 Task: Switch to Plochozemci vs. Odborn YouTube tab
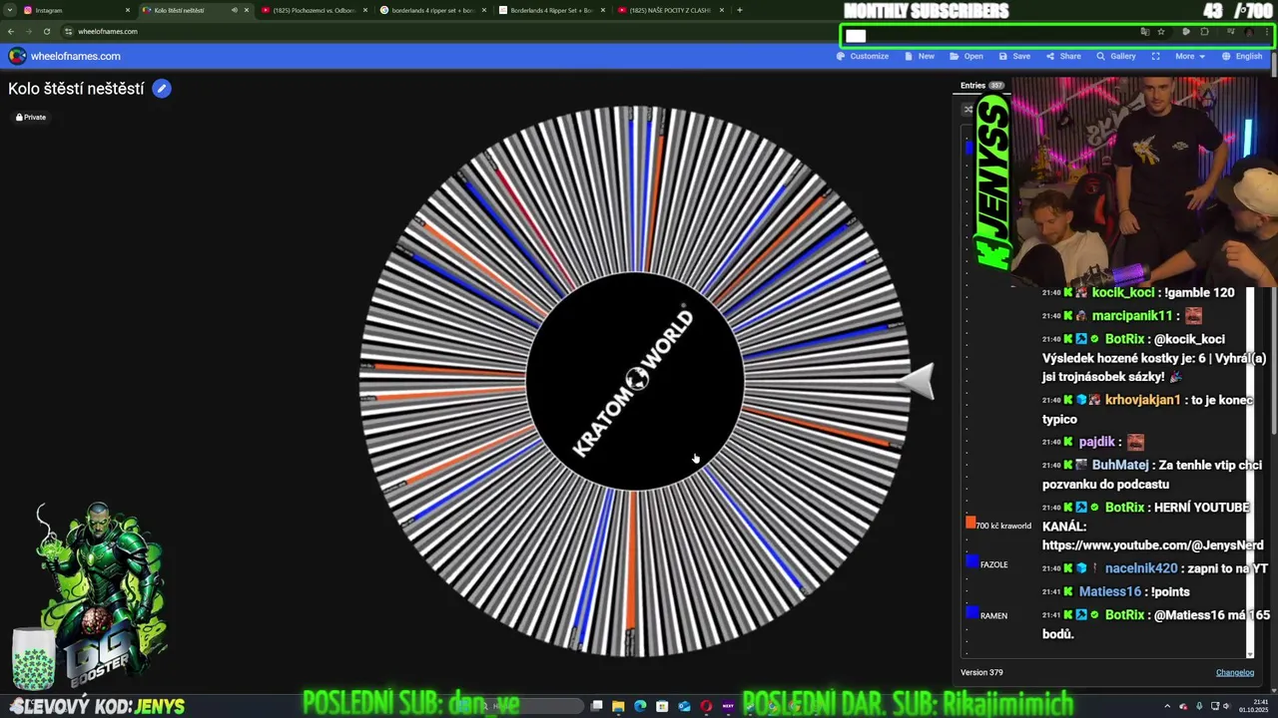315,10
